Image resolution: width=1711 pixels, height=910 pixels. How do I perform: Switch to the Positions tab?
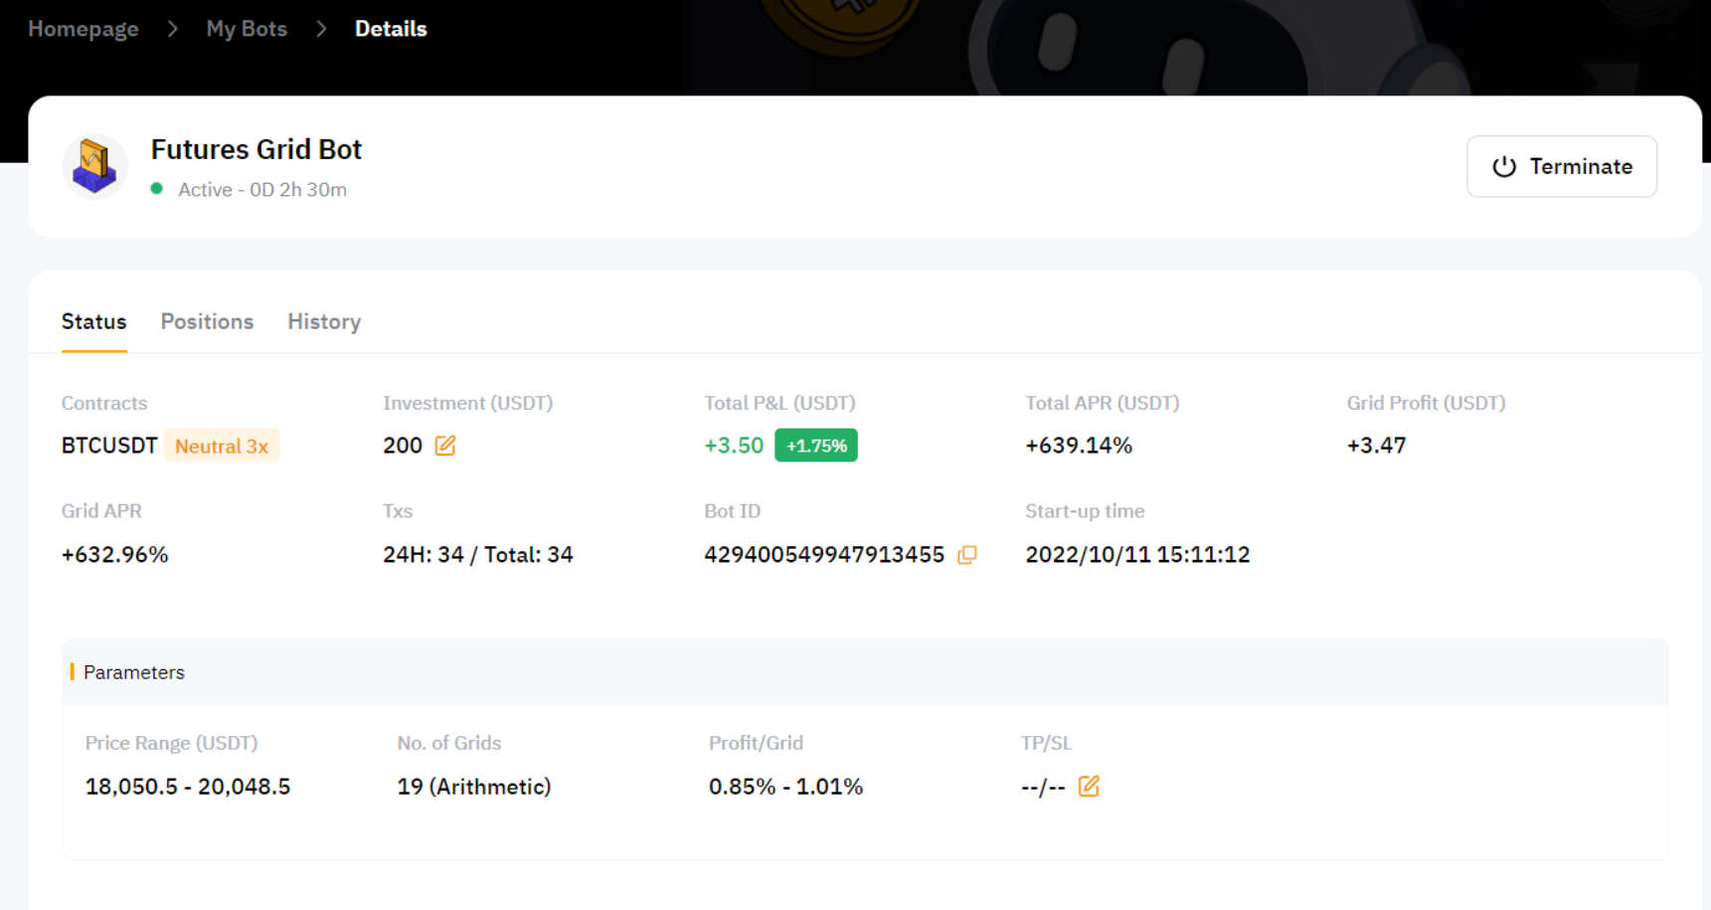point(207,321)
